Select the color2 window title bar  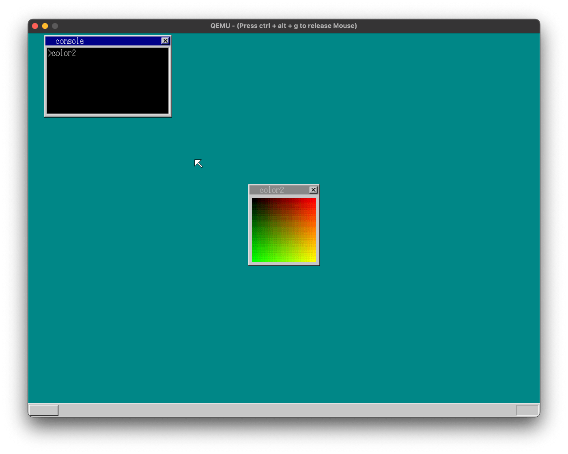point(284,190)
